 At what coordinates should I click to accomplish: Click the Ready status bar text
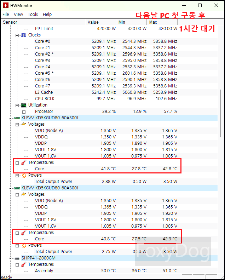(6, 277)
